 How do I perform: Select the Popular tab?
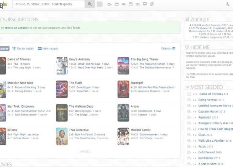point(4,48)
